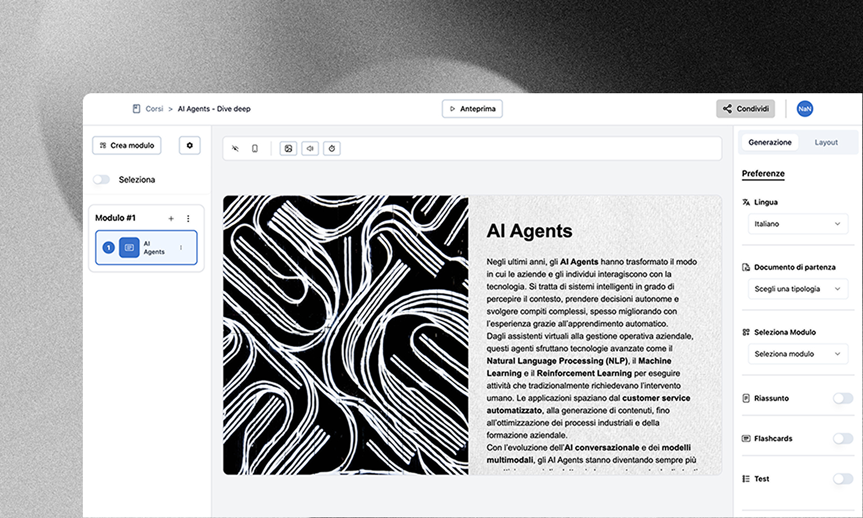Click the audio speaker icon in the toolbar

click(x=310, y=148)
